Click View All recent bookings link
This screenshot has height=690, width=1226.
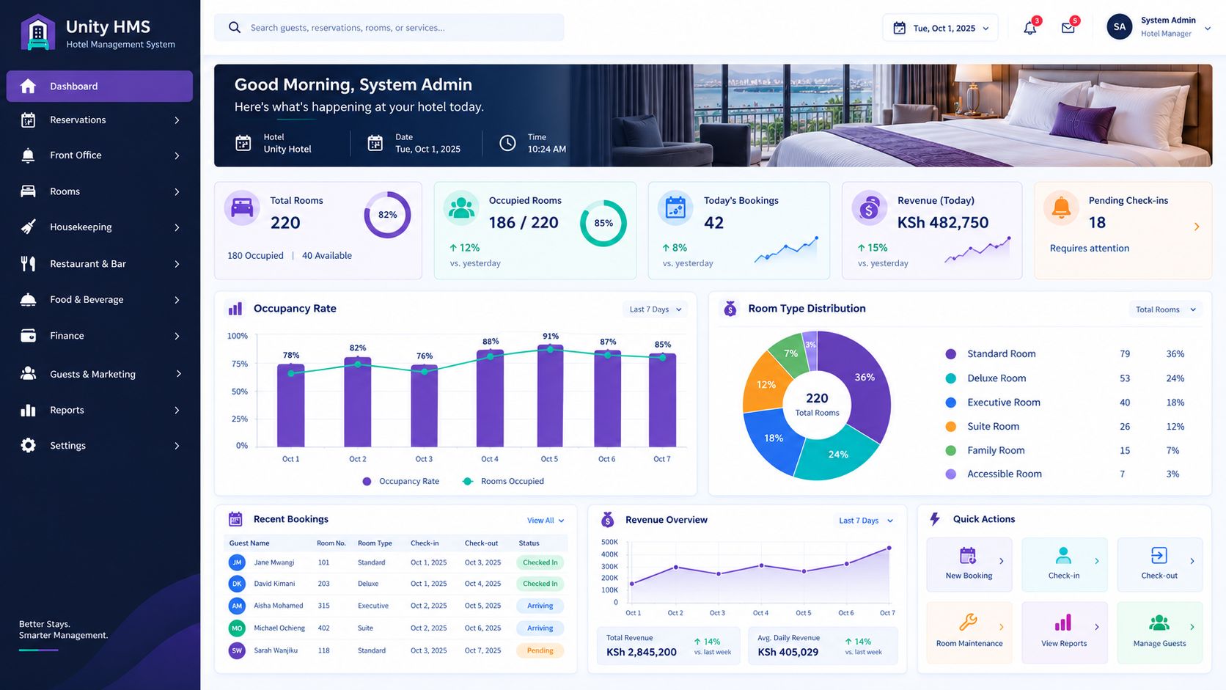pos(546,521)
